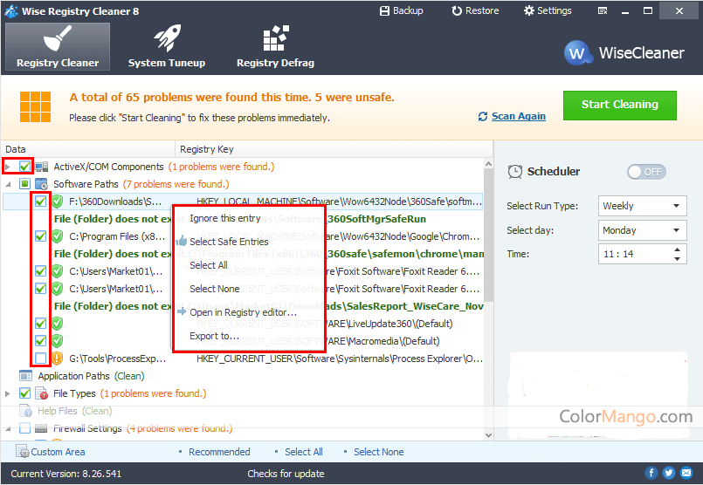
Task: Expand the ActiveX/COM Components tree node
Action: (10, 167)
